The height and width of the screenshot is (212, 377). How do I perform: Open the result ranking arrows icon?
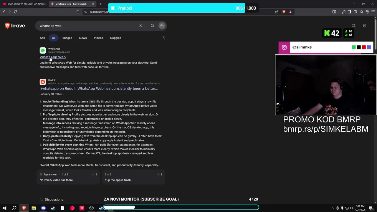click(354, 26)
